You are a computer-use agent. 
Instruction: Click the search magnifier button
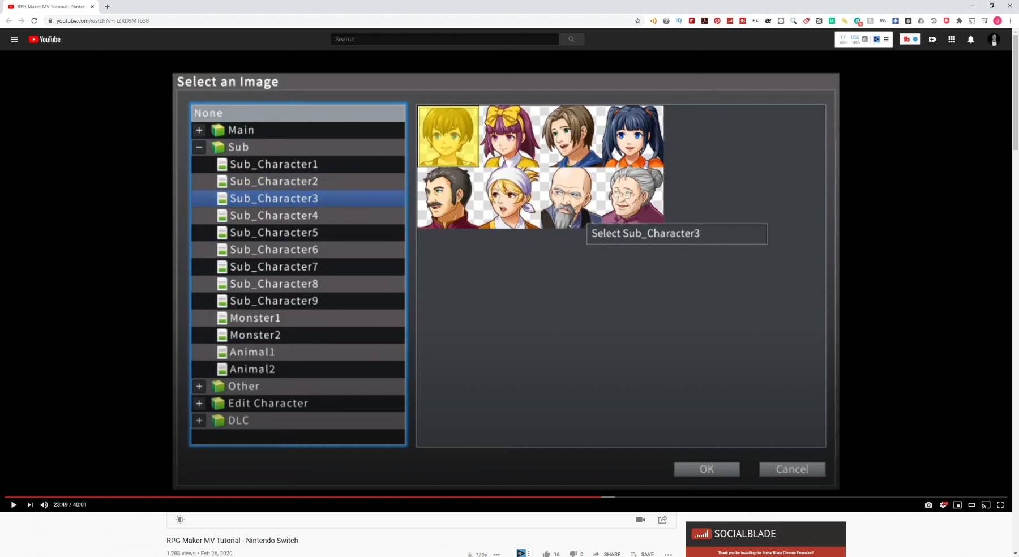click(572, 39)
